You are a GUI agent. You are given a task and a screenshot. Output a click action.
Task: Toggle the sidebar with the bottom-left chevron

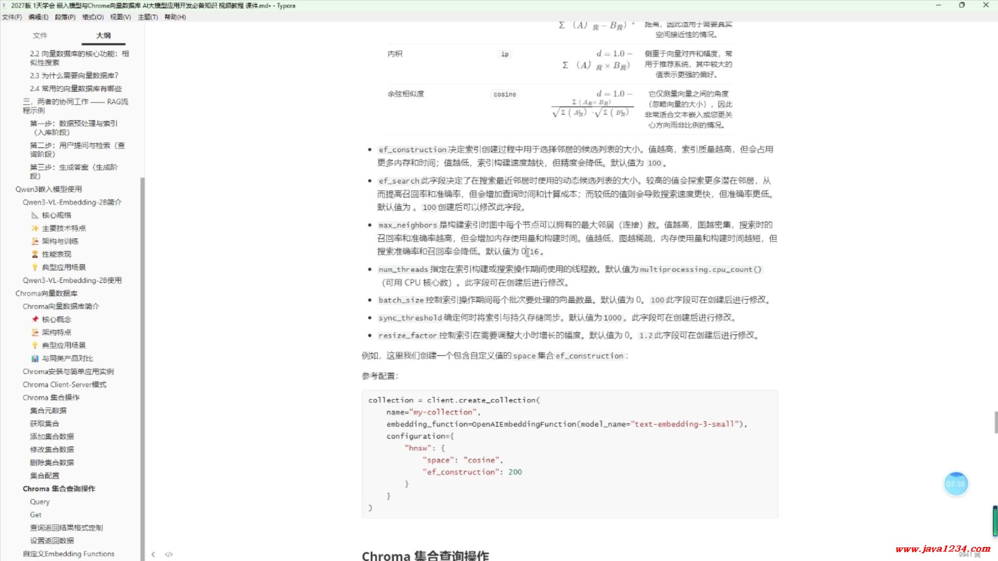153,554
